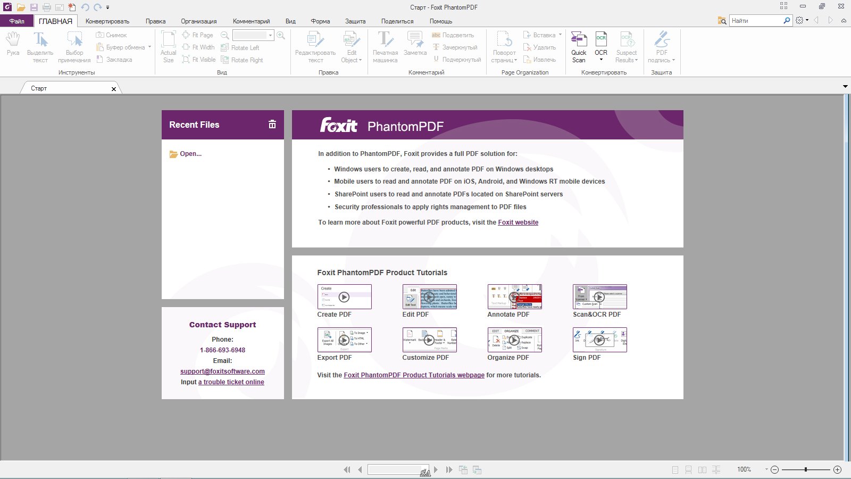Viewport: 851px width, 479px height.
Task: Click the Actual Size button
Action: (169, 47)
